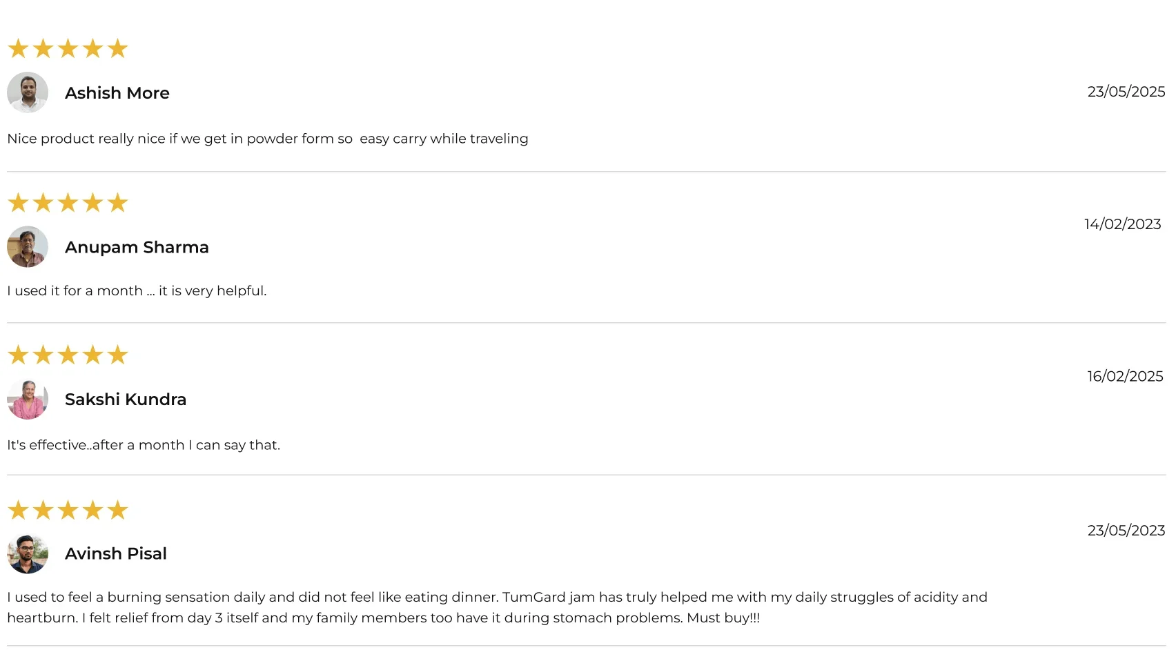Open Sakshi Kundra's avatar image
This screenshot has height=650, width=1176.
[x=28, y=399]
